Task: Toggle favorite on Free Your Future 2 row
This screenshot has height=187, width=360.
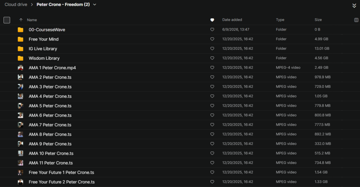Action: [212, 182]
